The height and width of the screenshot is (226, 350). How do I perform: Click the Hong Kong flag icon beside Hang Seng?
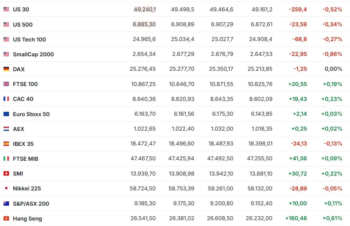click(6, 219)
